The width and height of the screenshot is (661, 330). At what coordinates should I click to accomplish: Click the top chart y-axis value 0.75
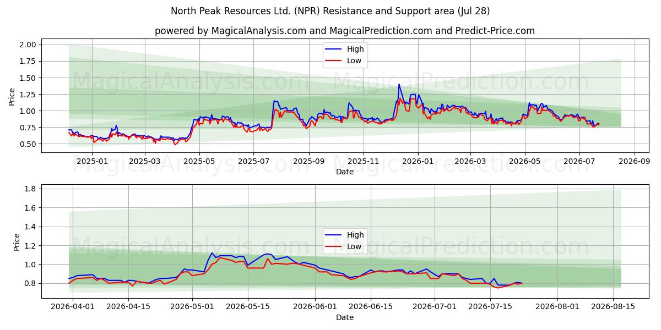pos(28,128)
